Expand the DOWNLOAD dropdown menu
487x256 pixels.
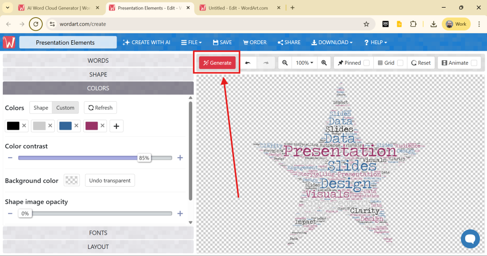[332, 42]
